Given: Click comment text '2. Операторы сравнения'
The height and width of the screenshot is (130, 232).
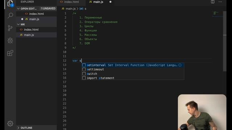Looking at the screenshot, I should 98,22.
